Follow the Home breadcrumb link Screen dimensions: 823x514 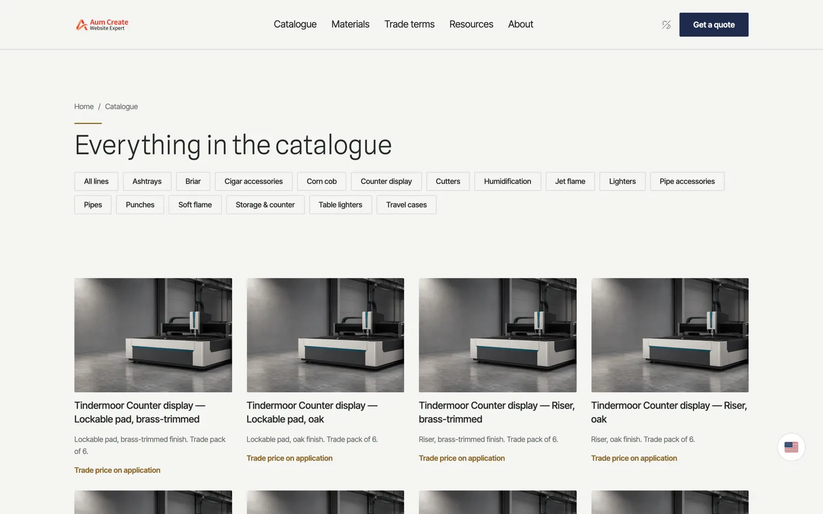tap(84, 106)
